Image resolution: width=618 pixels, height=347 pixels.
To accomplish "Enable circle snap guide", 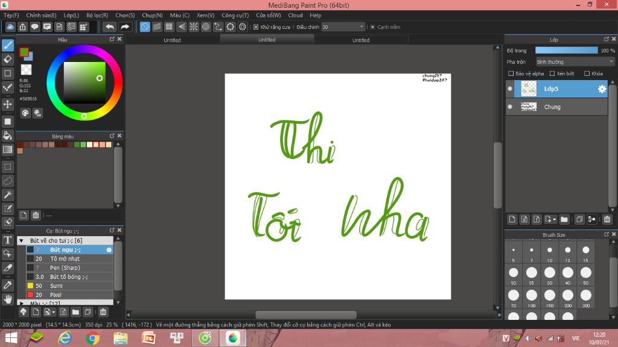I will point(206,27).
